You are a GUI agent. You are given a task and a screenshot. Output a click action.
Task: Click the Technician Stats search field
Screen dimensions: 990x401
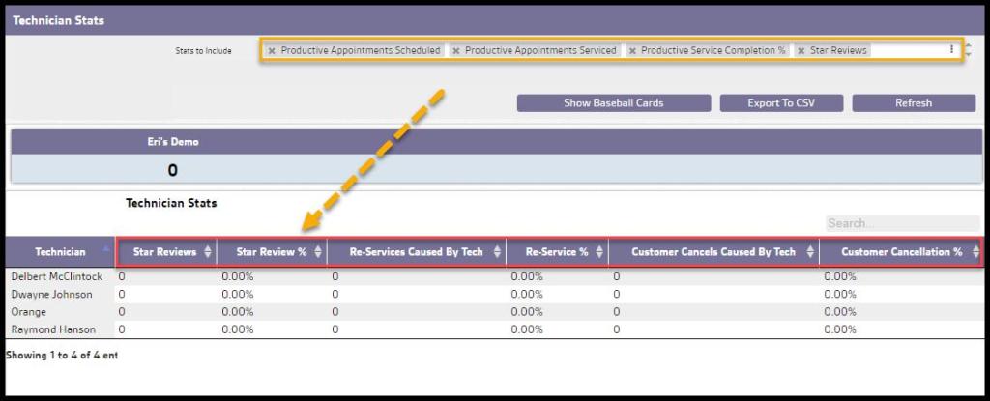coord(901,223)
